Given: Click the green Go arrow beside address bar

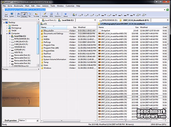Looking at the screenshot, I should click(x=167, y=10).
